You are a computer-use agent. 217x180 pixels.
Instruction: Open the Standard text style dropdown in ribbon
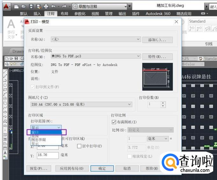202,21
